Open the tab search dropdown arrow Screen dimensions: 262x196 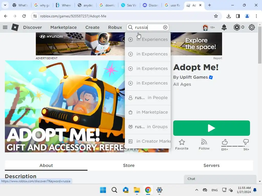5,5
